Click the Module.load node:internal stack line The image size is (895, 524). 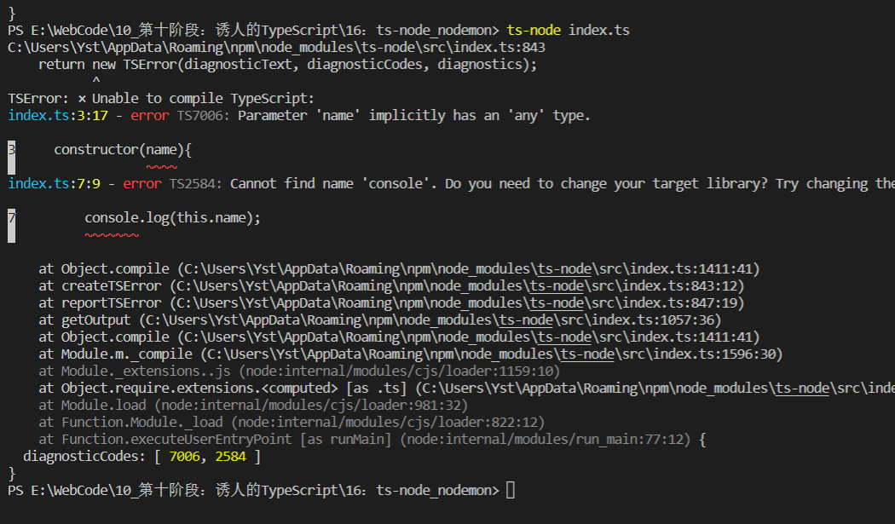click(253, 406)
